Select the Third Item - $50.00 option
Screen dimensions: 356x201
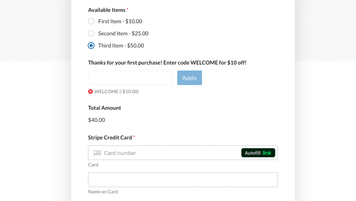coord(91,45)
